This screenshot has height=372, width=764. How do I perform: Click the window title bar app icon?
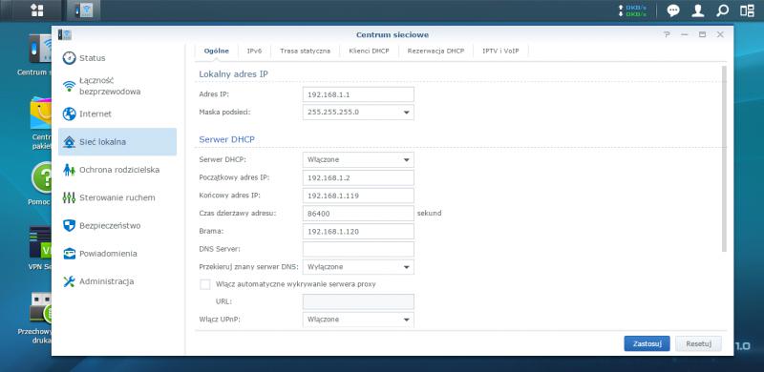pyautogui.click(x=64, y=34)
